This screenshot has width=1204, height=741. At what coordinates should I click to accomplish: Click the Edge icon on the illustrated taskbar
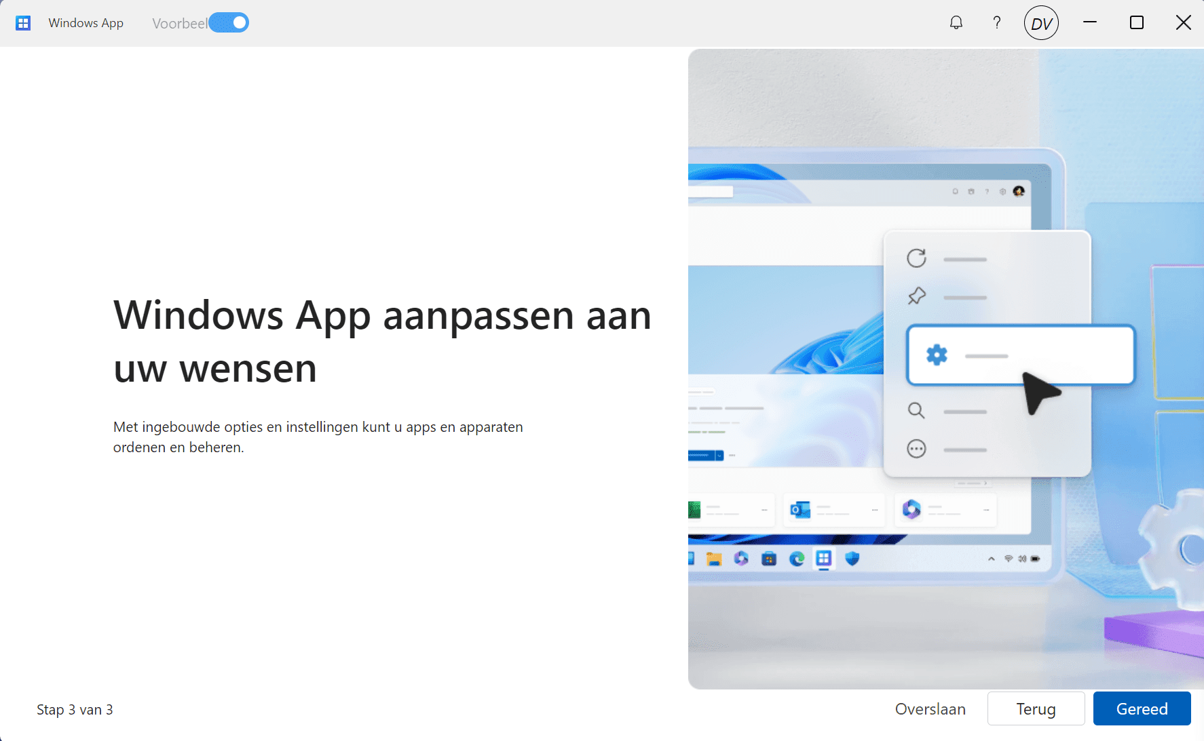point(797,559)
